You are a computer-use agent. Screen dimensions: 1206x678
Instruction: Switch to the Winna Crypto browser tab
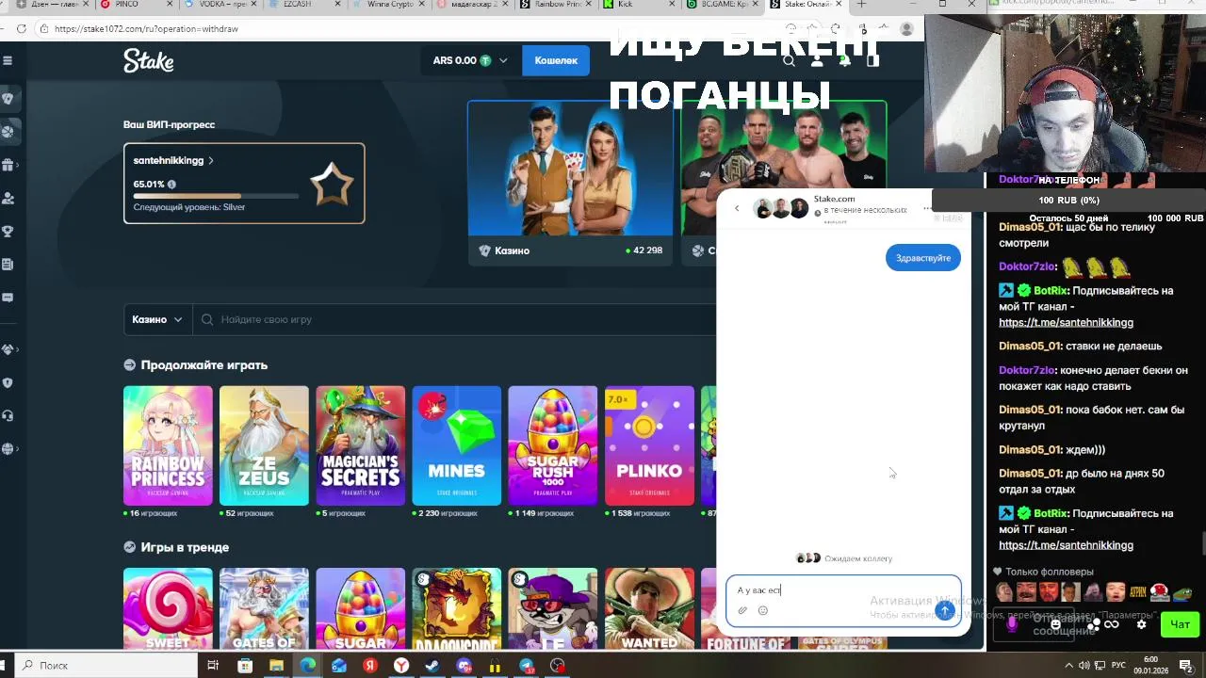[388, 5]
